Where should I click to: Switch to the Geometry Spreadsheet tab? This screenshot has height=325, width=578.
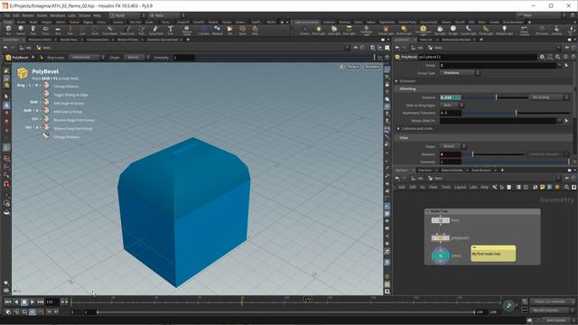pos(163,40)
